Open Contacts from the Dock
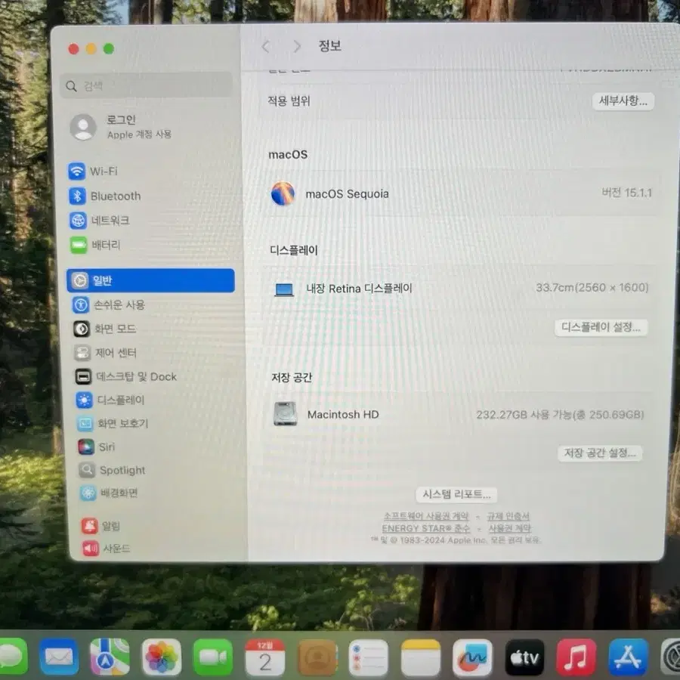The image size is (680, 680). click(x=317, y=657)
